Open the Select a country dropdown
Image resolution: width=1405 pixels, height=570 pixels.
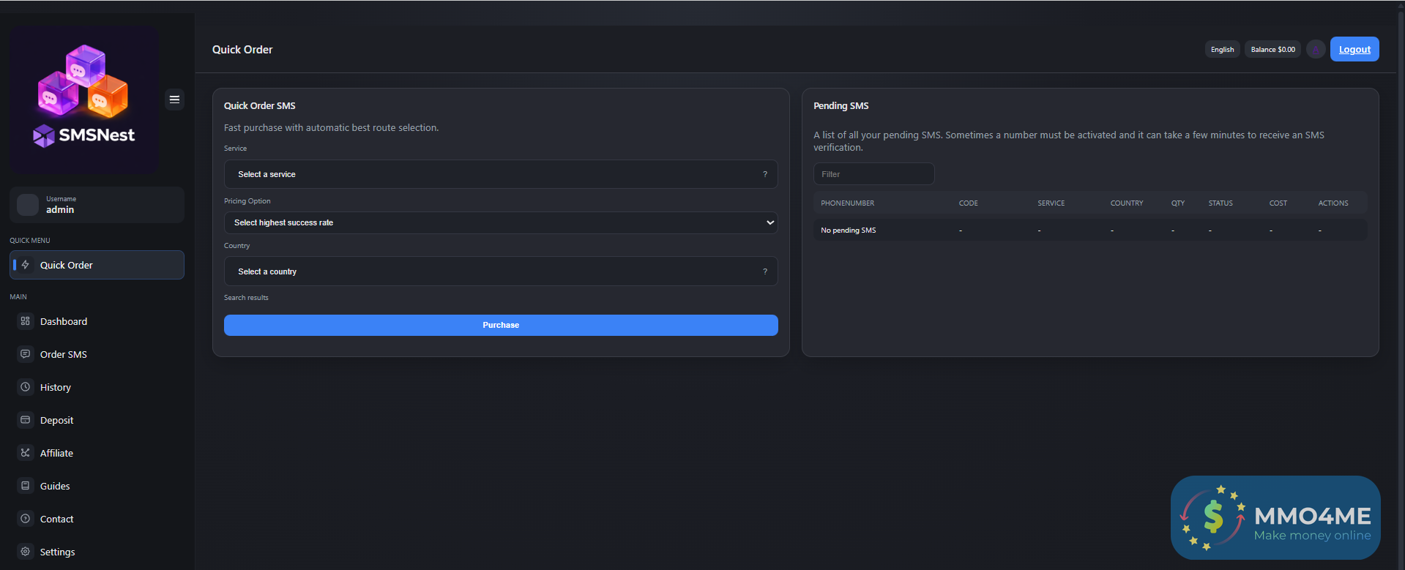500,271
